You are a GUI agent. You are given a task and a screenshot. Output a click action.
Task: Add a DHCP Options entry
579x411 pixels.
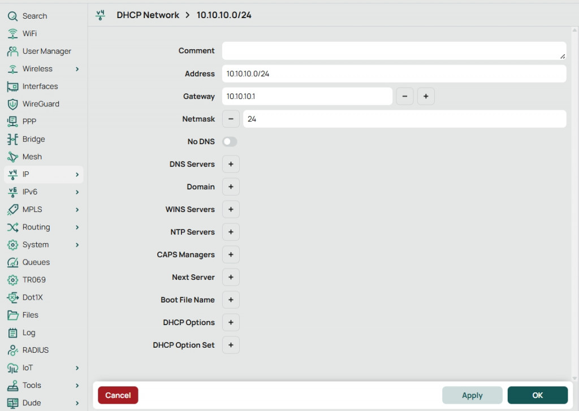click(231, 322)
